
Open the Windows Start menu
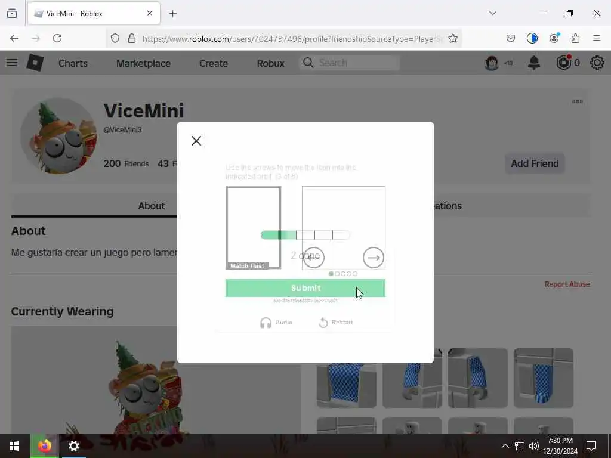(x=14, y=446)
